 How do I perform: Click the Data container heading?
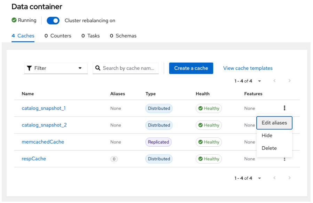(x=37, y=7)
